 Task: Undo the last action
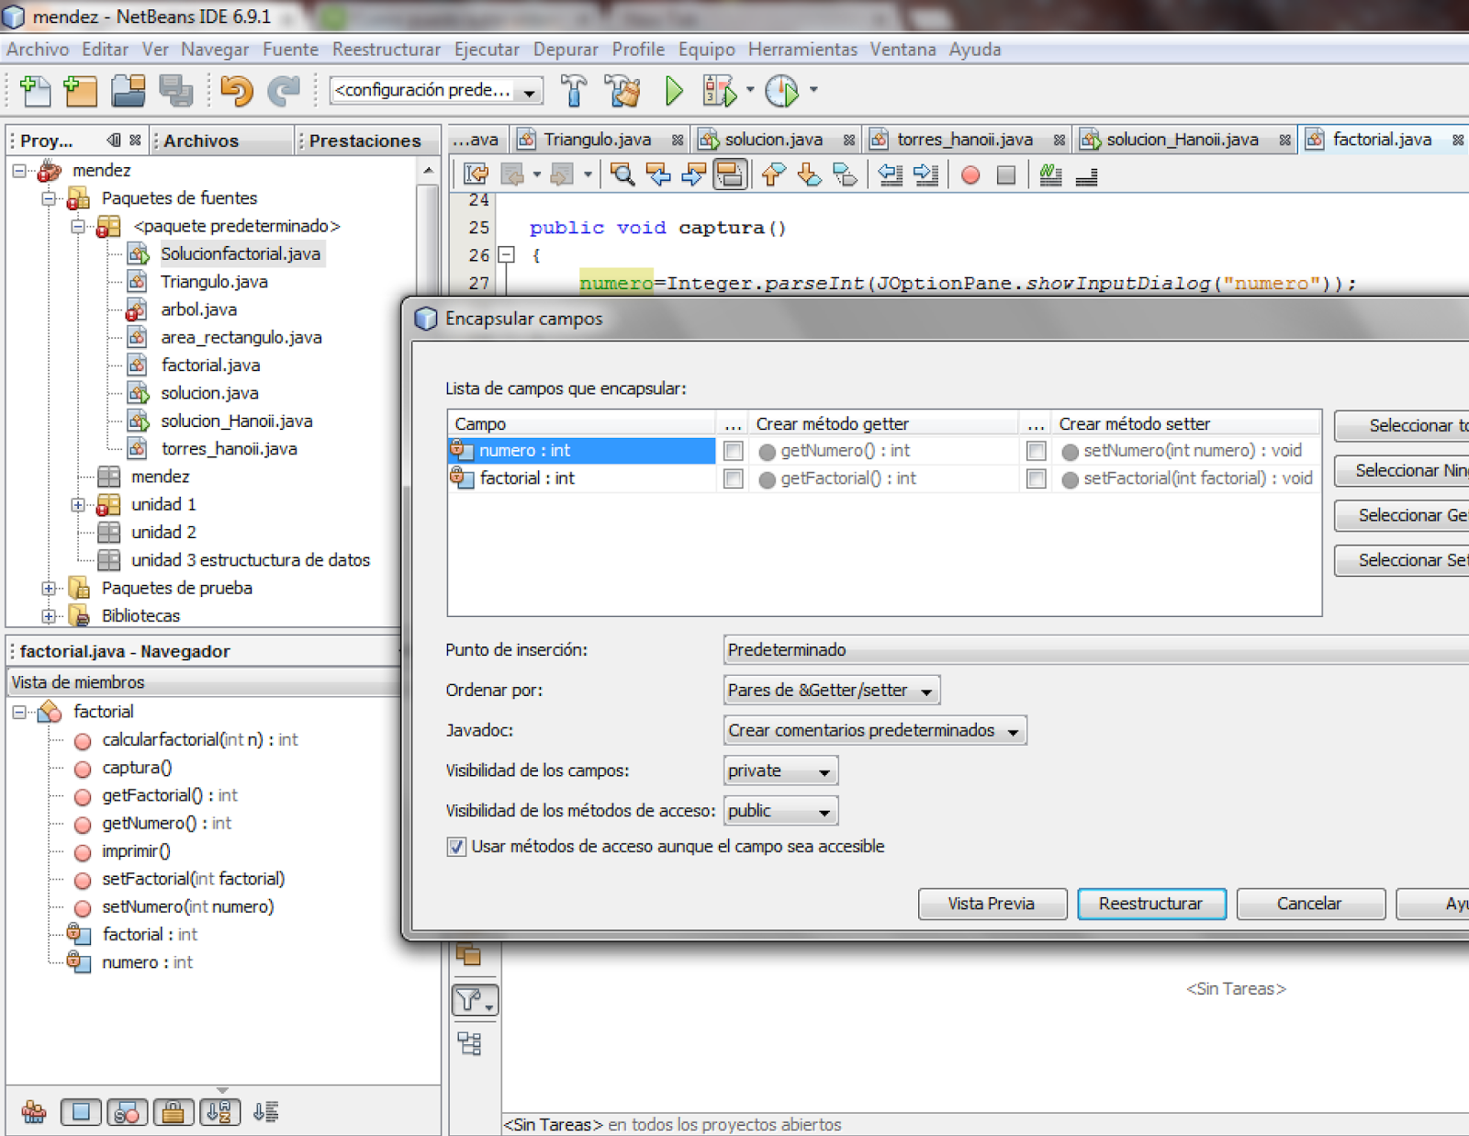point(237,91)
